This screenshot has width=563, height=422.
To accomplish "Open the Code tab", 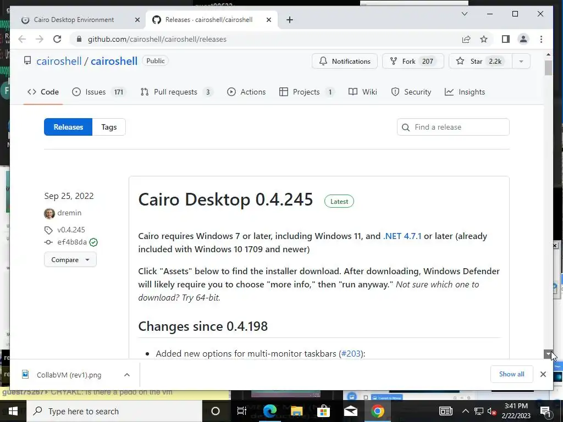I will pos(43,92).
